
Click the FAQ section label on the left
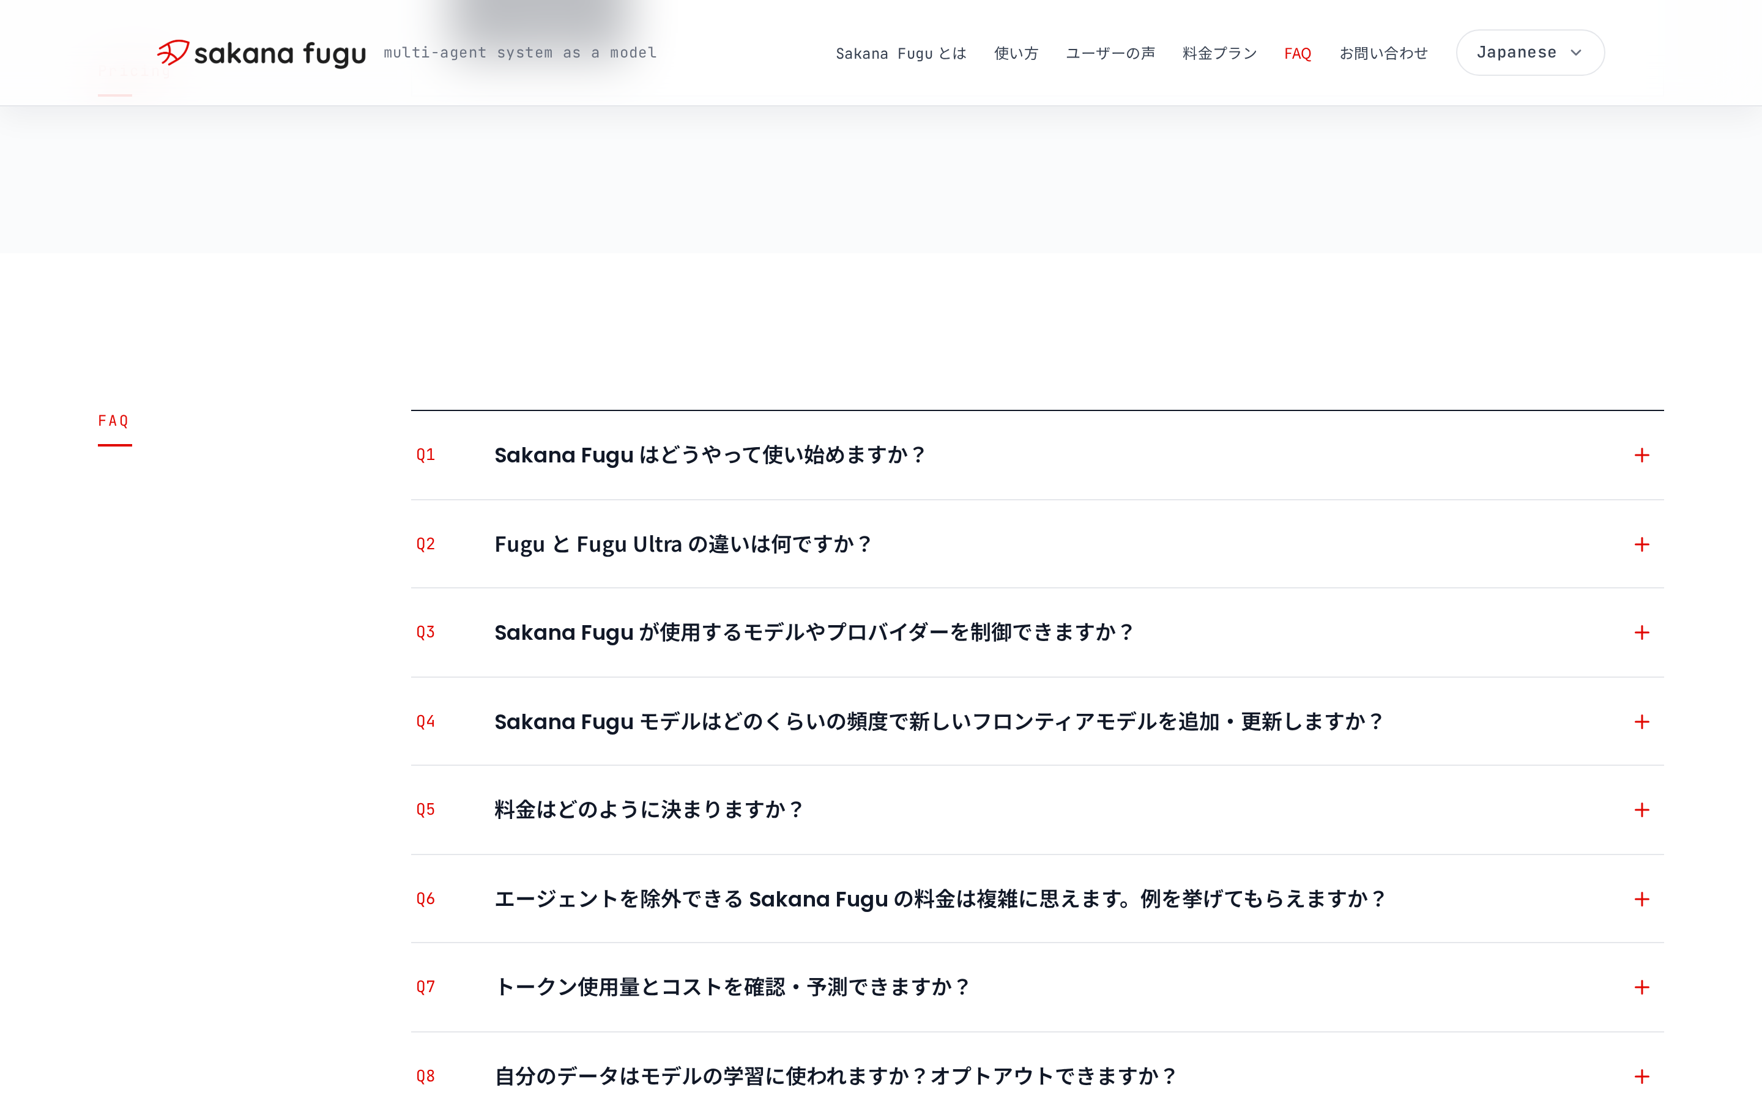coord(114,421)
